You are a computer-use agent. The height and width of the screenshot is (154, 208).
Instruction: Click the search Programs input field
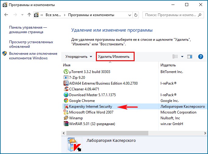(171, 15)
